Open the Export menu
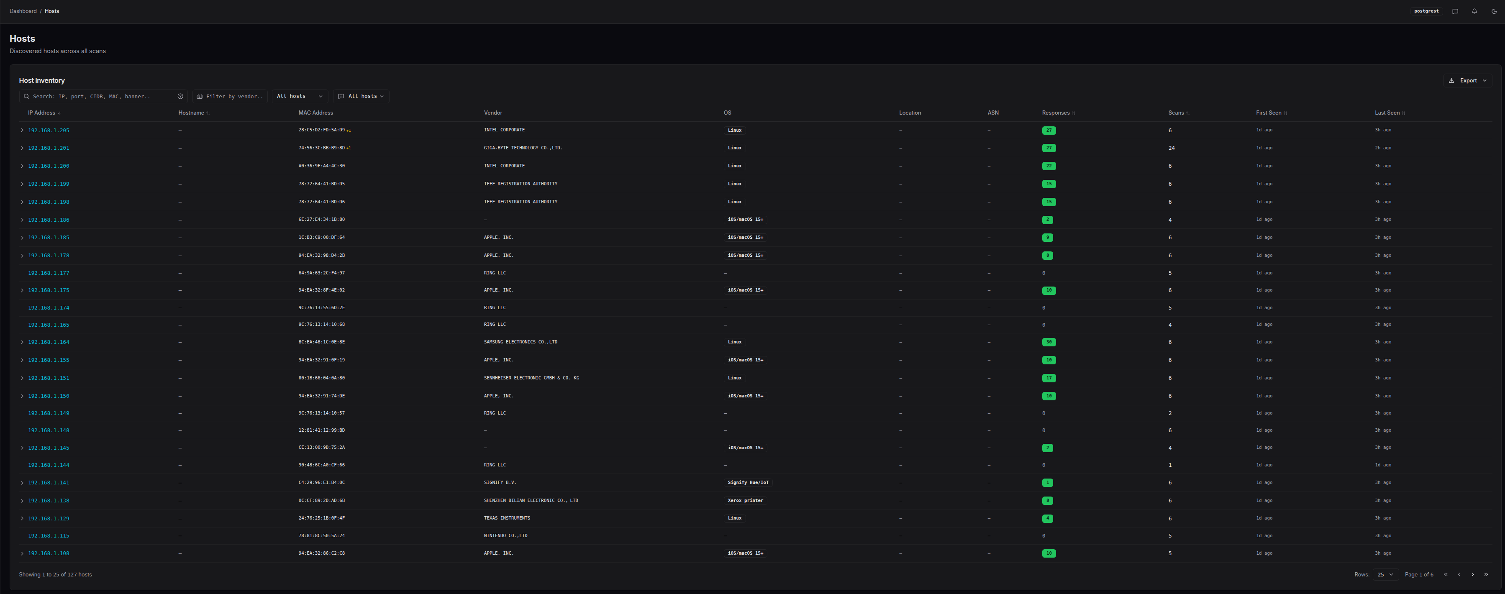1505x594 pixels. click(x=1468, y=80)
